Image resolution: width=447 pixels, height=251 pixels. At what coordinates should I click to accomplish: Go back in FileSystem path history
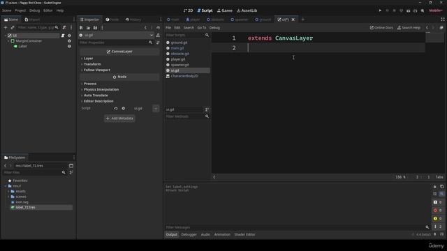click(5, 166)
